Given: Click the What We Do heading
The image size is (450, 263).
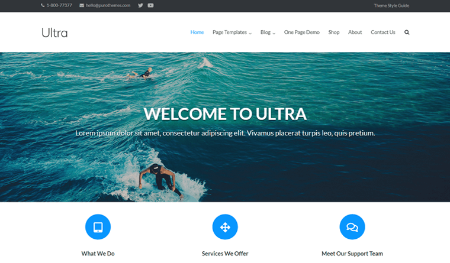Looking at the screenshot, I should (x=98, y=254).
